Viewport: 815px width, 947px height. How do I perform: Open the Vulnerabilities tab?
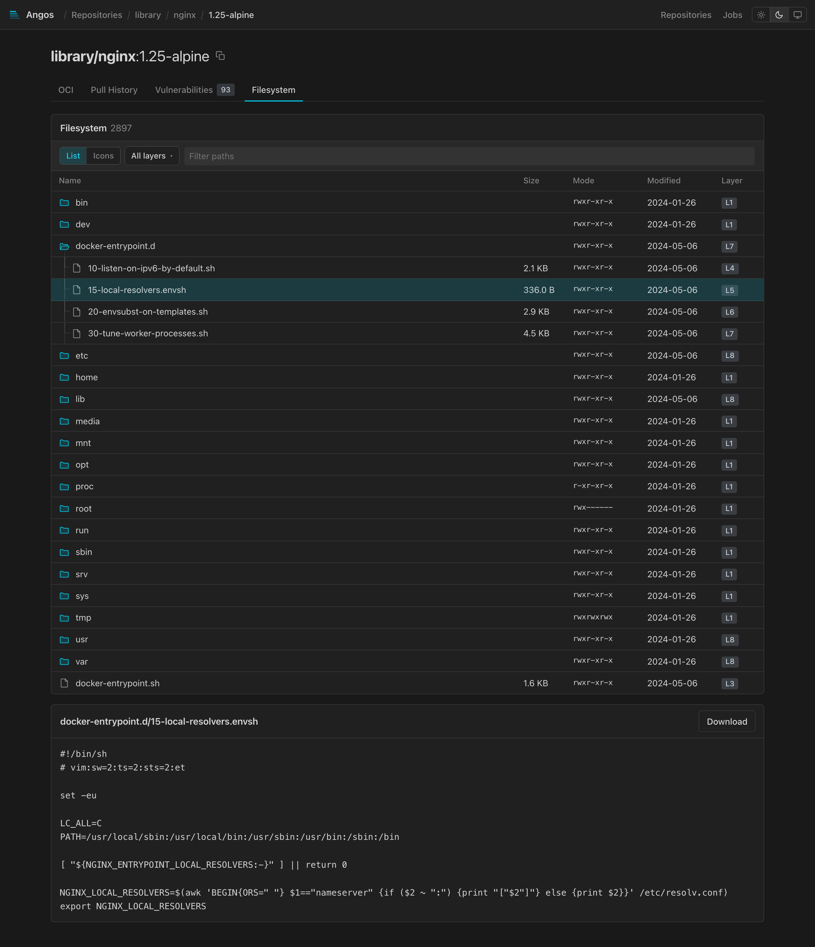pyautogui.click(x=195, y=90)
